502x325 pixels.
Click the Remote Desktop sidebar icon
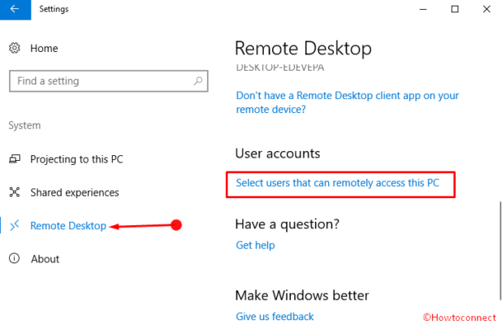15,225
